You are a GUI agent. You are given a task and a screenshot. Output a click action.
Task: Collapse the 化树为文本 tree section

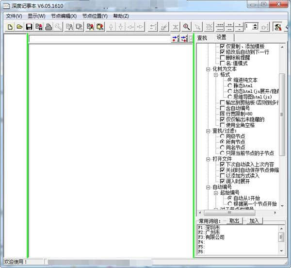[x=208, y=69]
